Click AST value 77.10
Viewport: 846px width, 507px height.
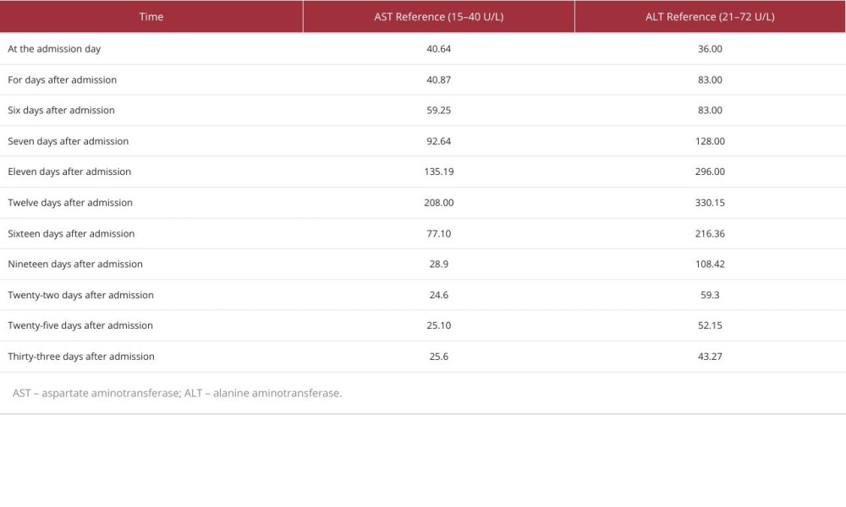[438, 233]
